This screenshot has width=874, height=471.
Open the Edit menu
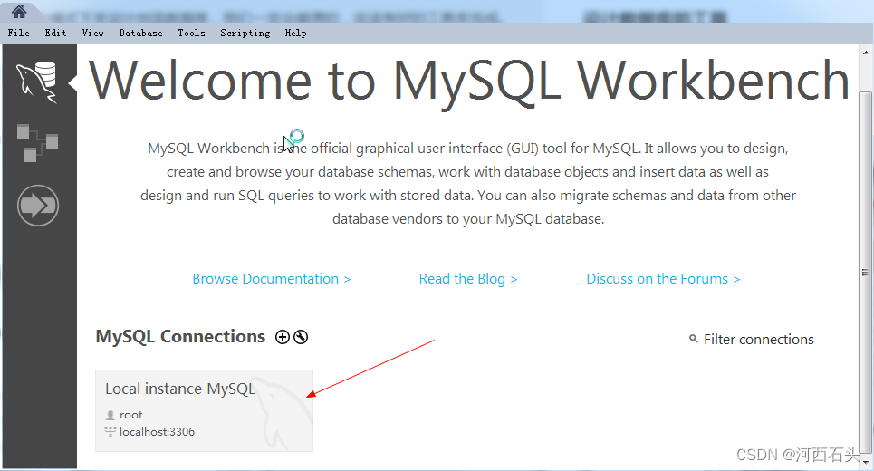[x=56, y=33]
